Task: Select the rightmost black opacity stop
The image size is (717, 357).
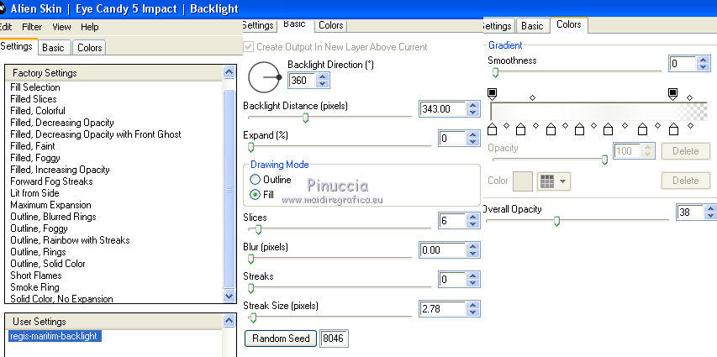Action: pyautogui.click(x=672, y=94)
